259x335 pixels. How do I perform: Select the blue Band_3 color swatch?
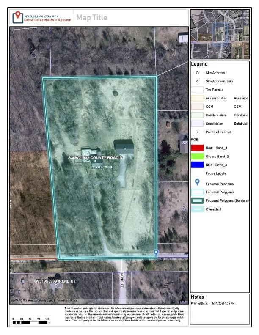[x=197, y=165]
